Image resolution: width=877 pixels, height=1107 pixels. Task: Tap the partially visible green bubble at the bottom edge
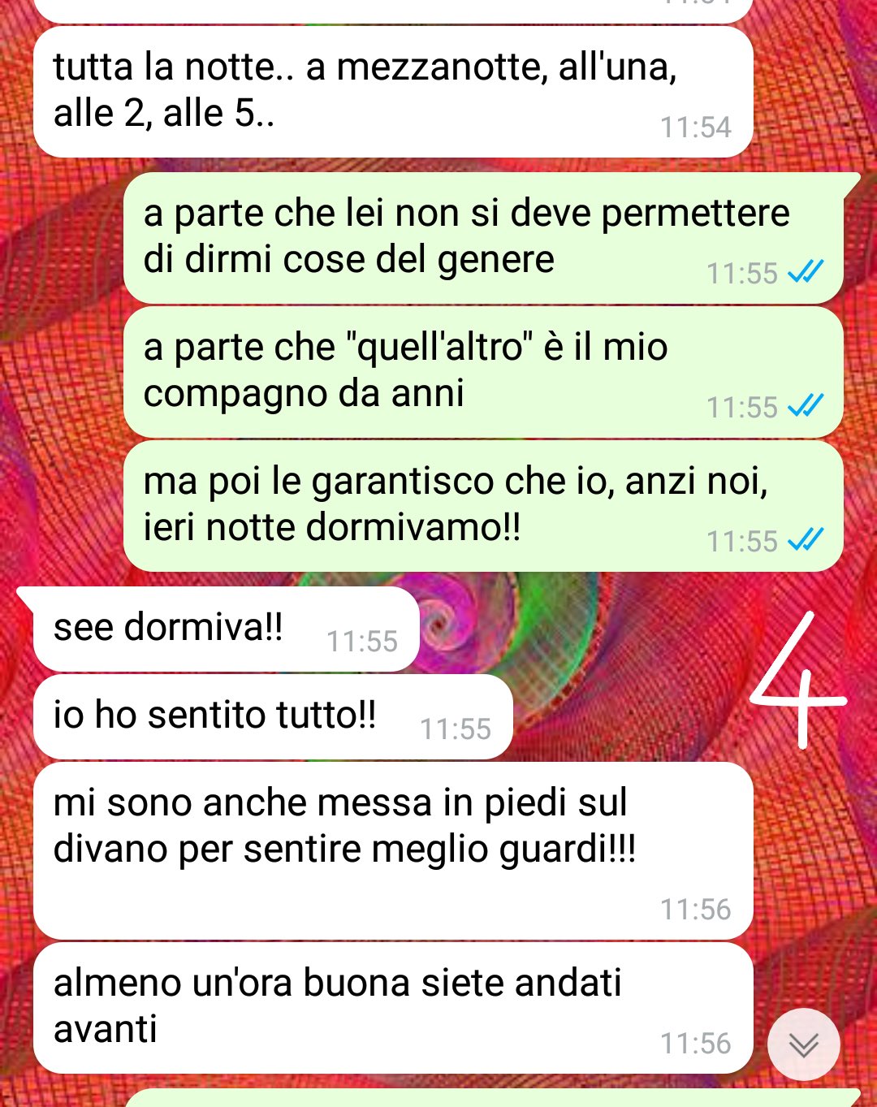(x=491, y=1098)
